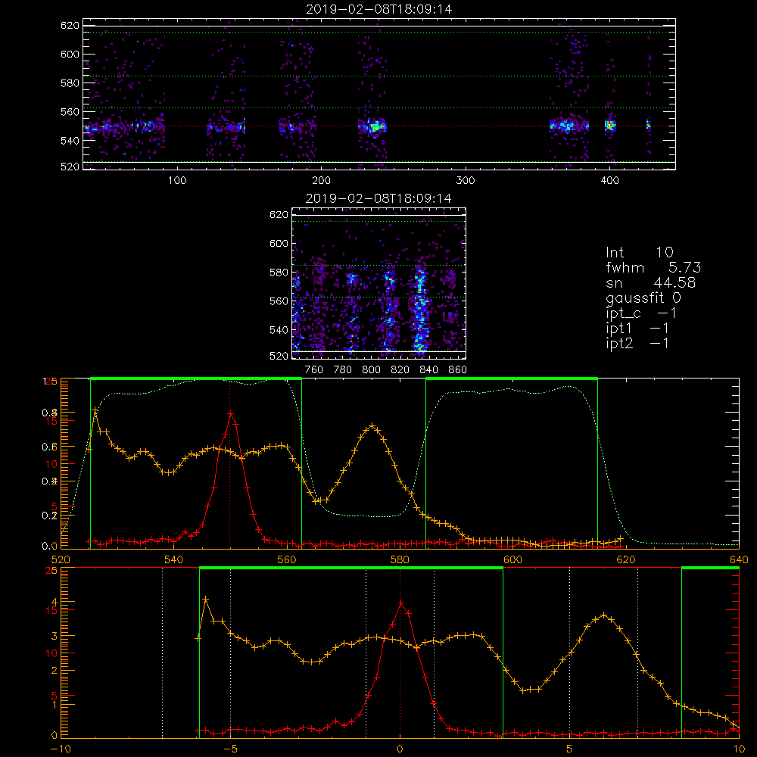Screen dimensions: 757x757
Task: Click x-axis label 540 of third plot
Action: (x=174, y=559)
